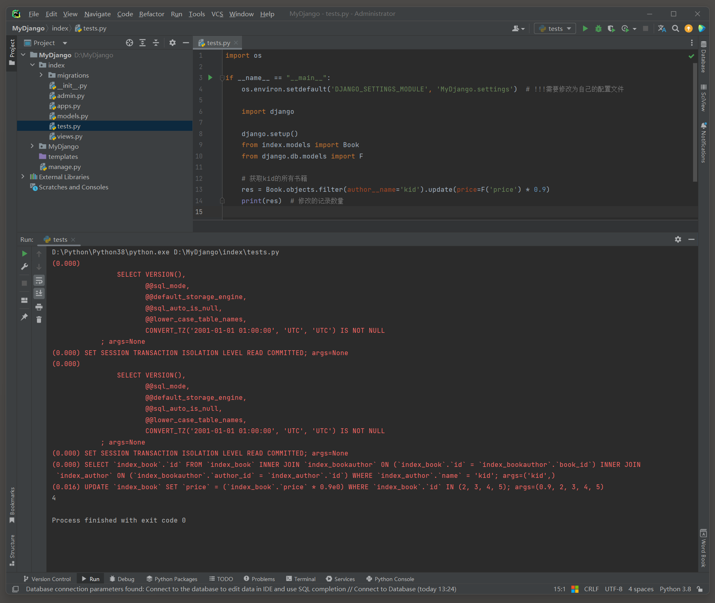Viewport: 715px width, 603px height.
Task: Rerun tests in Run panel
Action: [x=24, y=254]
